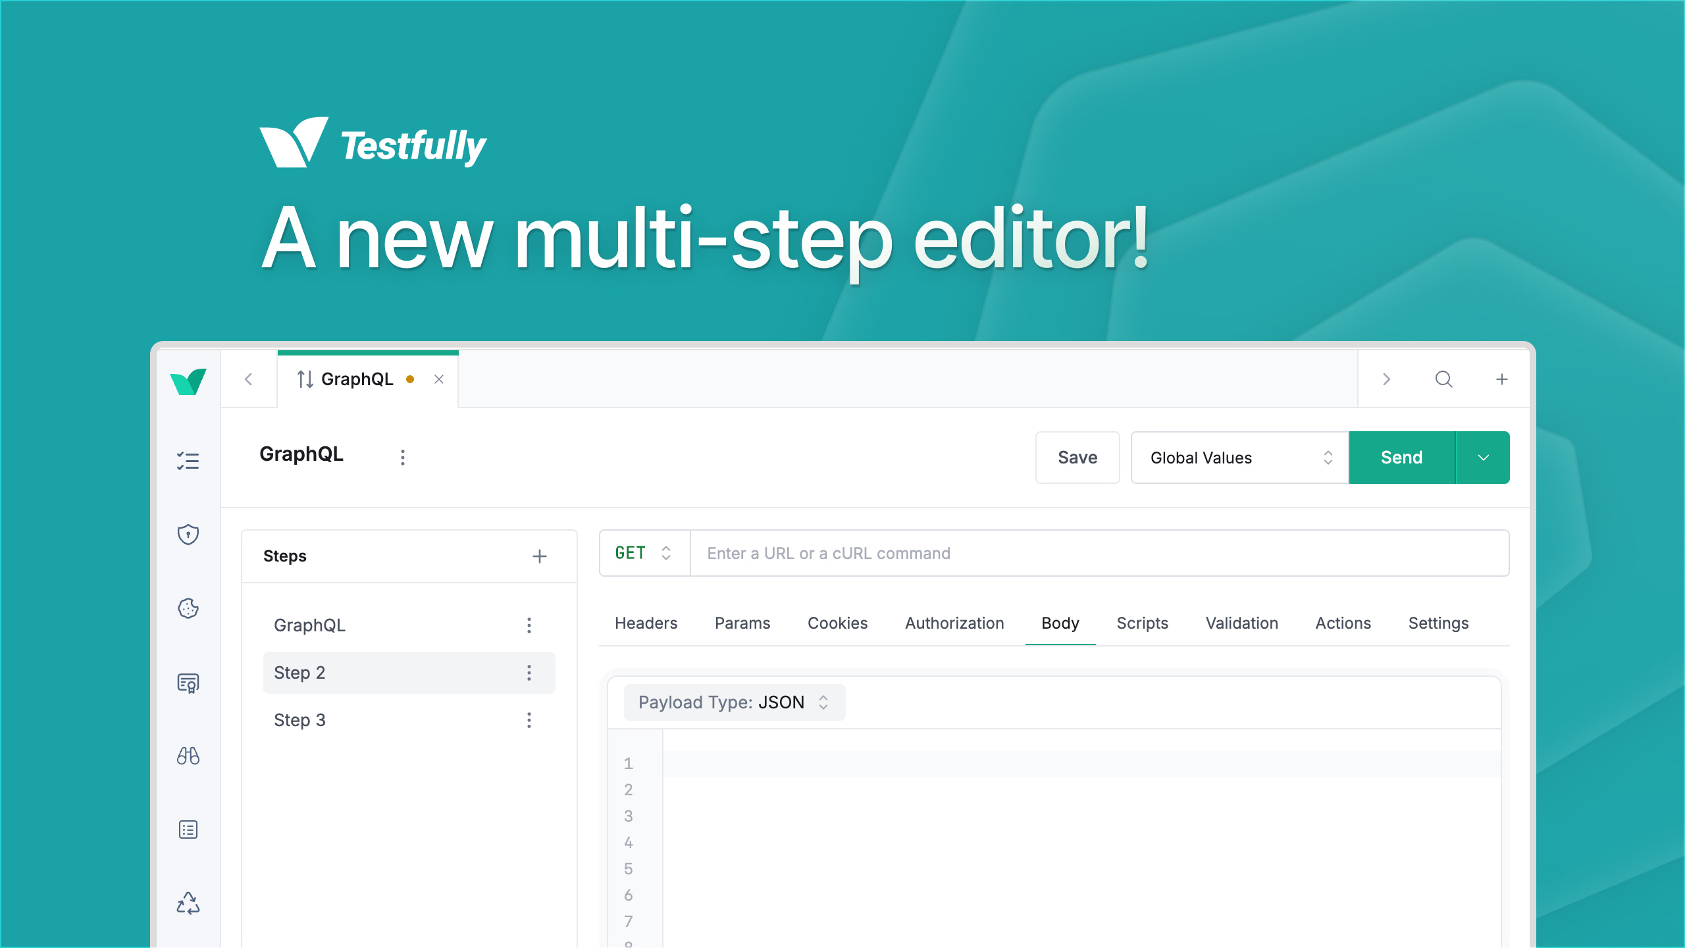Image resolution: width=1685 pixels, height=948 pixels.
Task: Switch to the Cookies tab
Action: [837, 623]
